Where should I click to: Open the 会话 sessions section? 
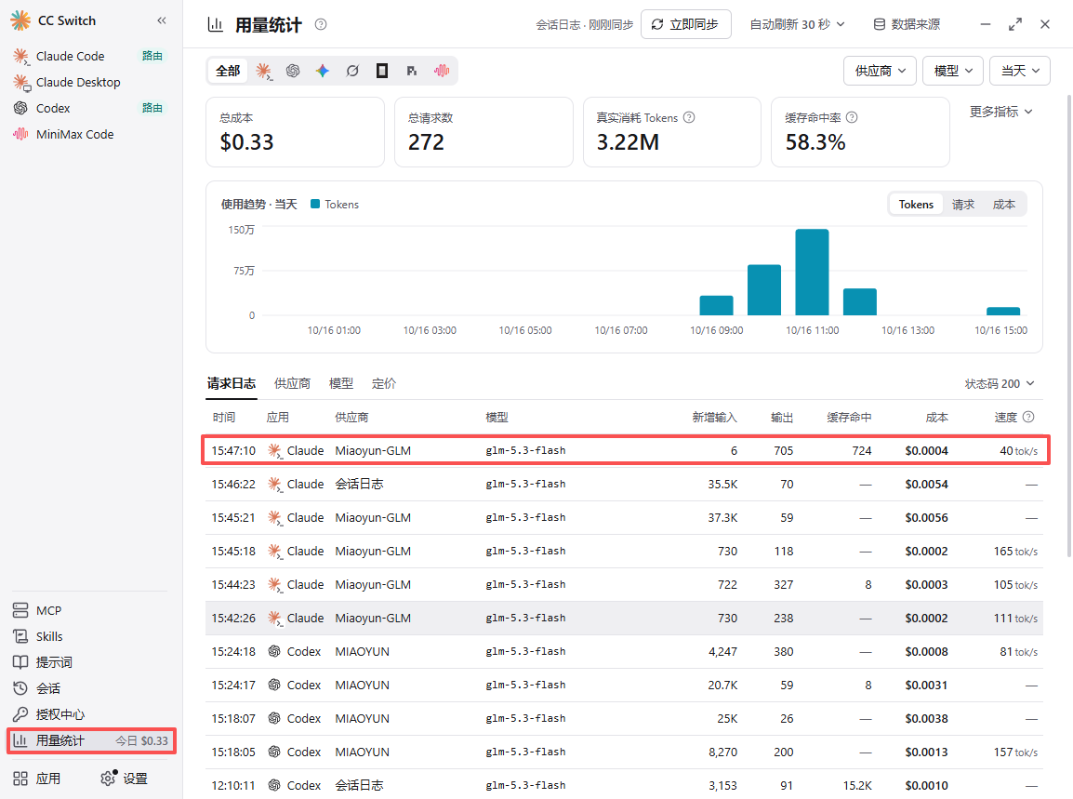tap(89, 688)
